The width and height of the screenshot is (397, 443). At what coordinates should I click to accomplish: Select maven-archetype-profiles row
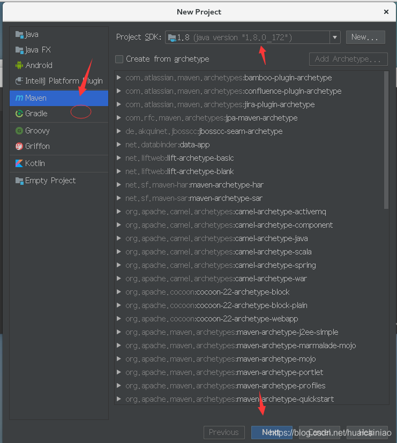point(250,386)
